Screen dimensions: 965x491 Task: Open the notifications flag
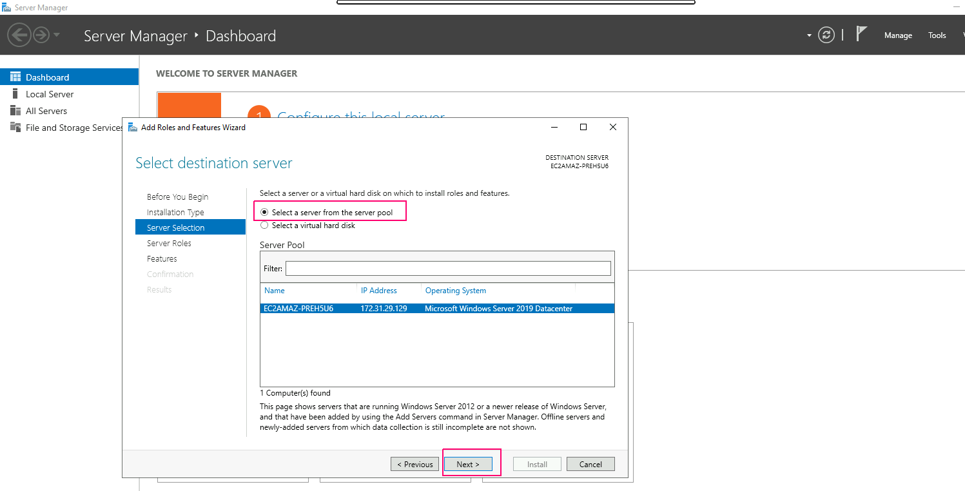861,34
